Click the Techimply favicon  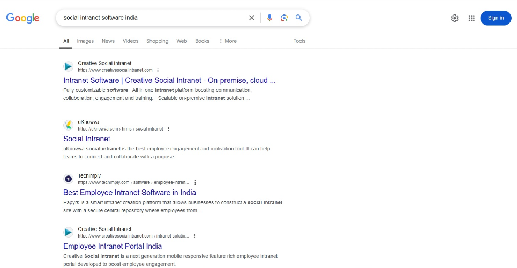click(68, 179)
